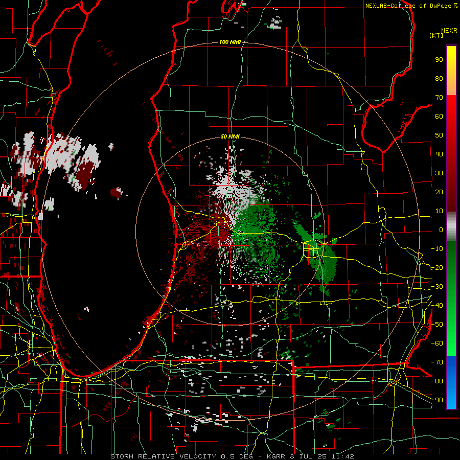This screenshot has width=460, height=460.
Task: Pick the gray zero-velocity segment of the color bar
Action: pos(451,226)
